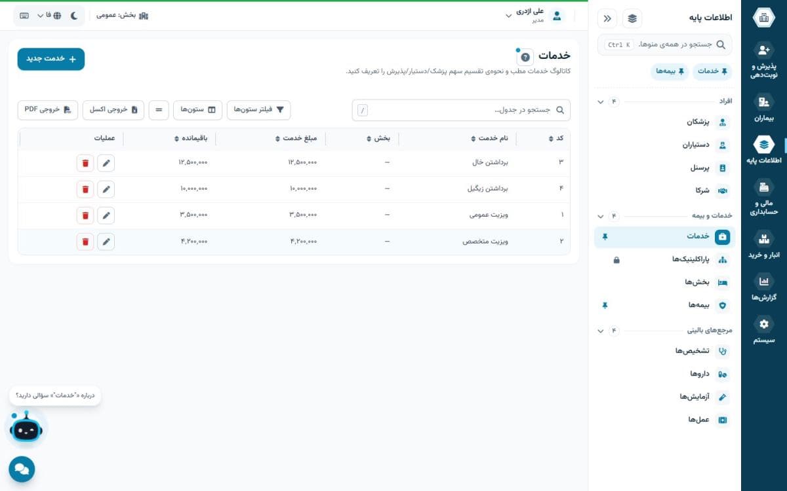Image resolution: width=787 pixels, height=491 pixels.
Task: Open the گزارش‌ها module
Action: click(763, 287)
